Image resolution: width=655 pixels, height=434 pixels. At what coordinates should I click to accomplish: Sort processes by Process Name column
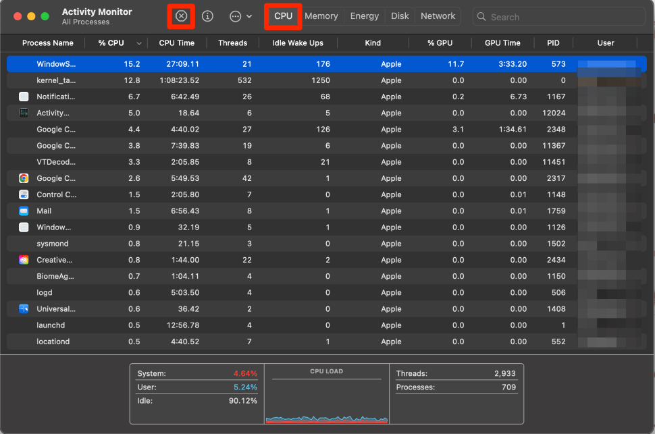tap(47, 43)
